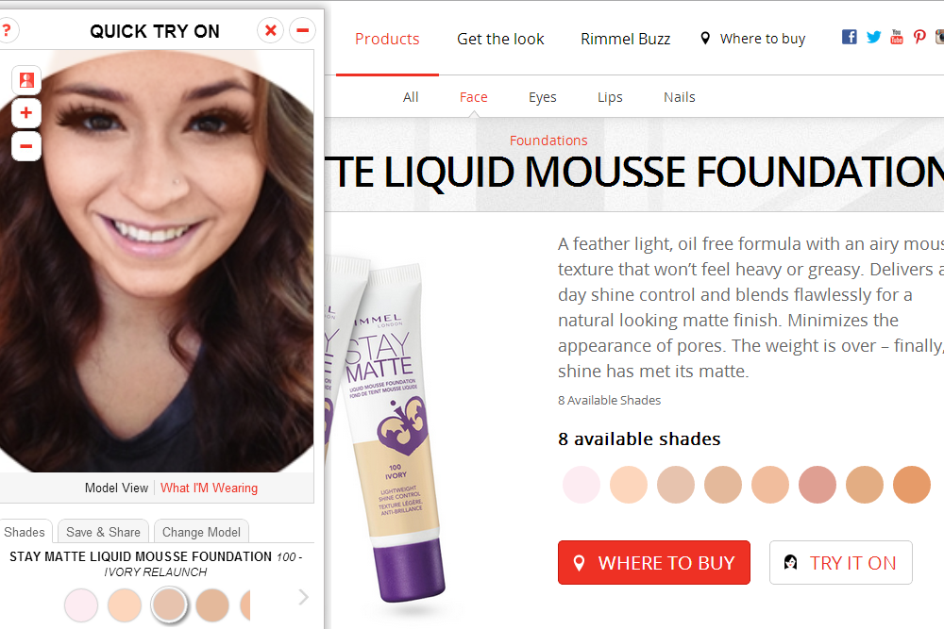
Task: Select the Eyes category
Action: click(x=543, y=97)
